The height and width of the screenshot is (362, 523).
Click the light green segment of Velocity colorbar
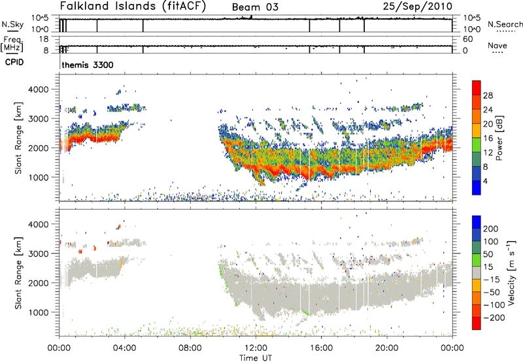tap(477, 260)
